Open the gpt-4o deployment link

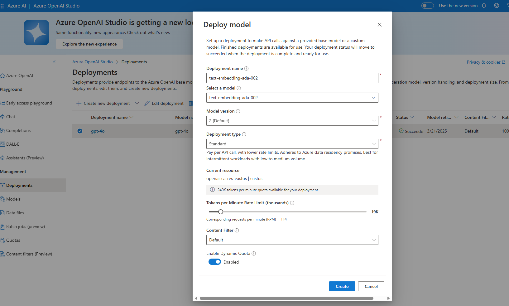tap(98, 131)
